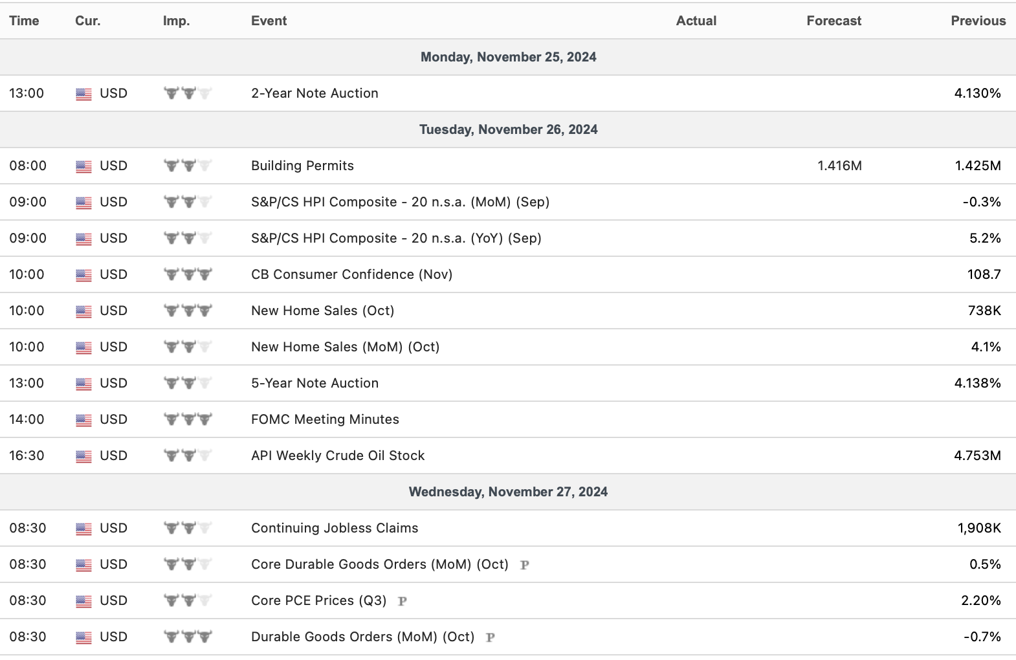Click the US flag beside Building Permits
This screenshot has width=1016, height=660.
83,166
